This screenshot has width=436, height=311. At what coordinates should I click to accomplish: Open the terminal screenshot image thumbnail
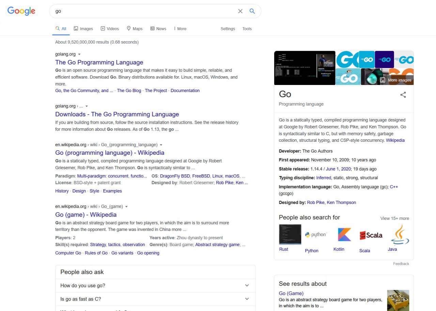tap(296, 68)
